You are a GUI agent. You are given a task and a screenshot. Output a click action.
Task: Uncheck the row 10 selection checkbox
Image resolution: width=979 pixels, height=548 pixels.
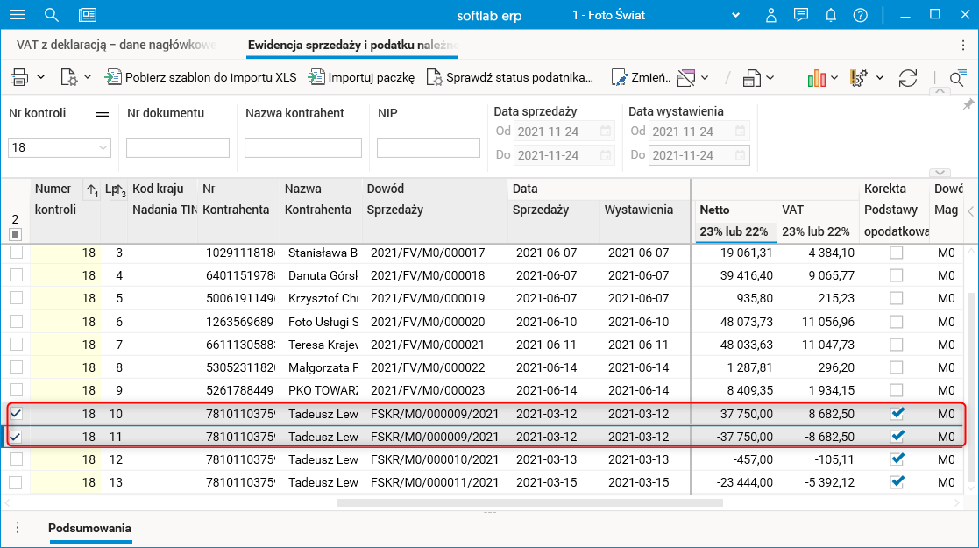coord(16,413)
